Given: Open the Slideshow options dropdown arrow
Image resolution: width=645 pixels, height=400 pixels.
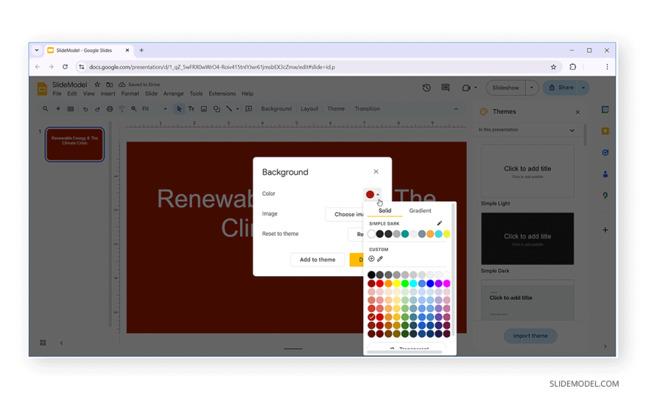Looking at the screenshot, I should [532, 88].
